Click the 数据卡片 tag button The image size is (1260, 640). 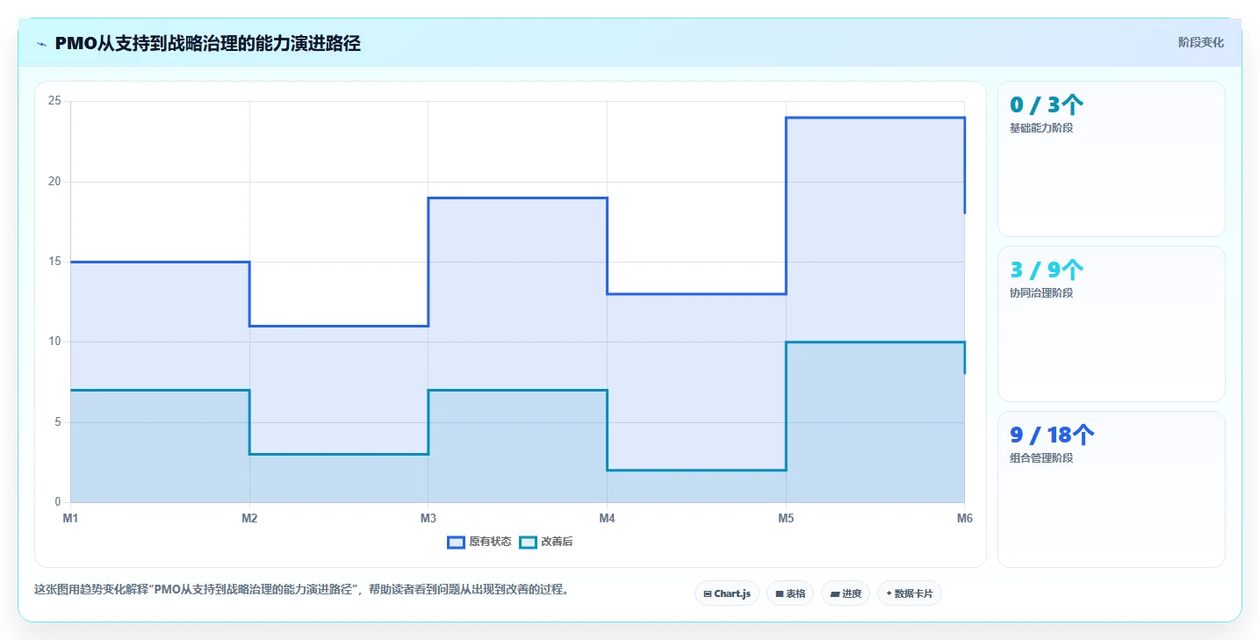(910, 593)
